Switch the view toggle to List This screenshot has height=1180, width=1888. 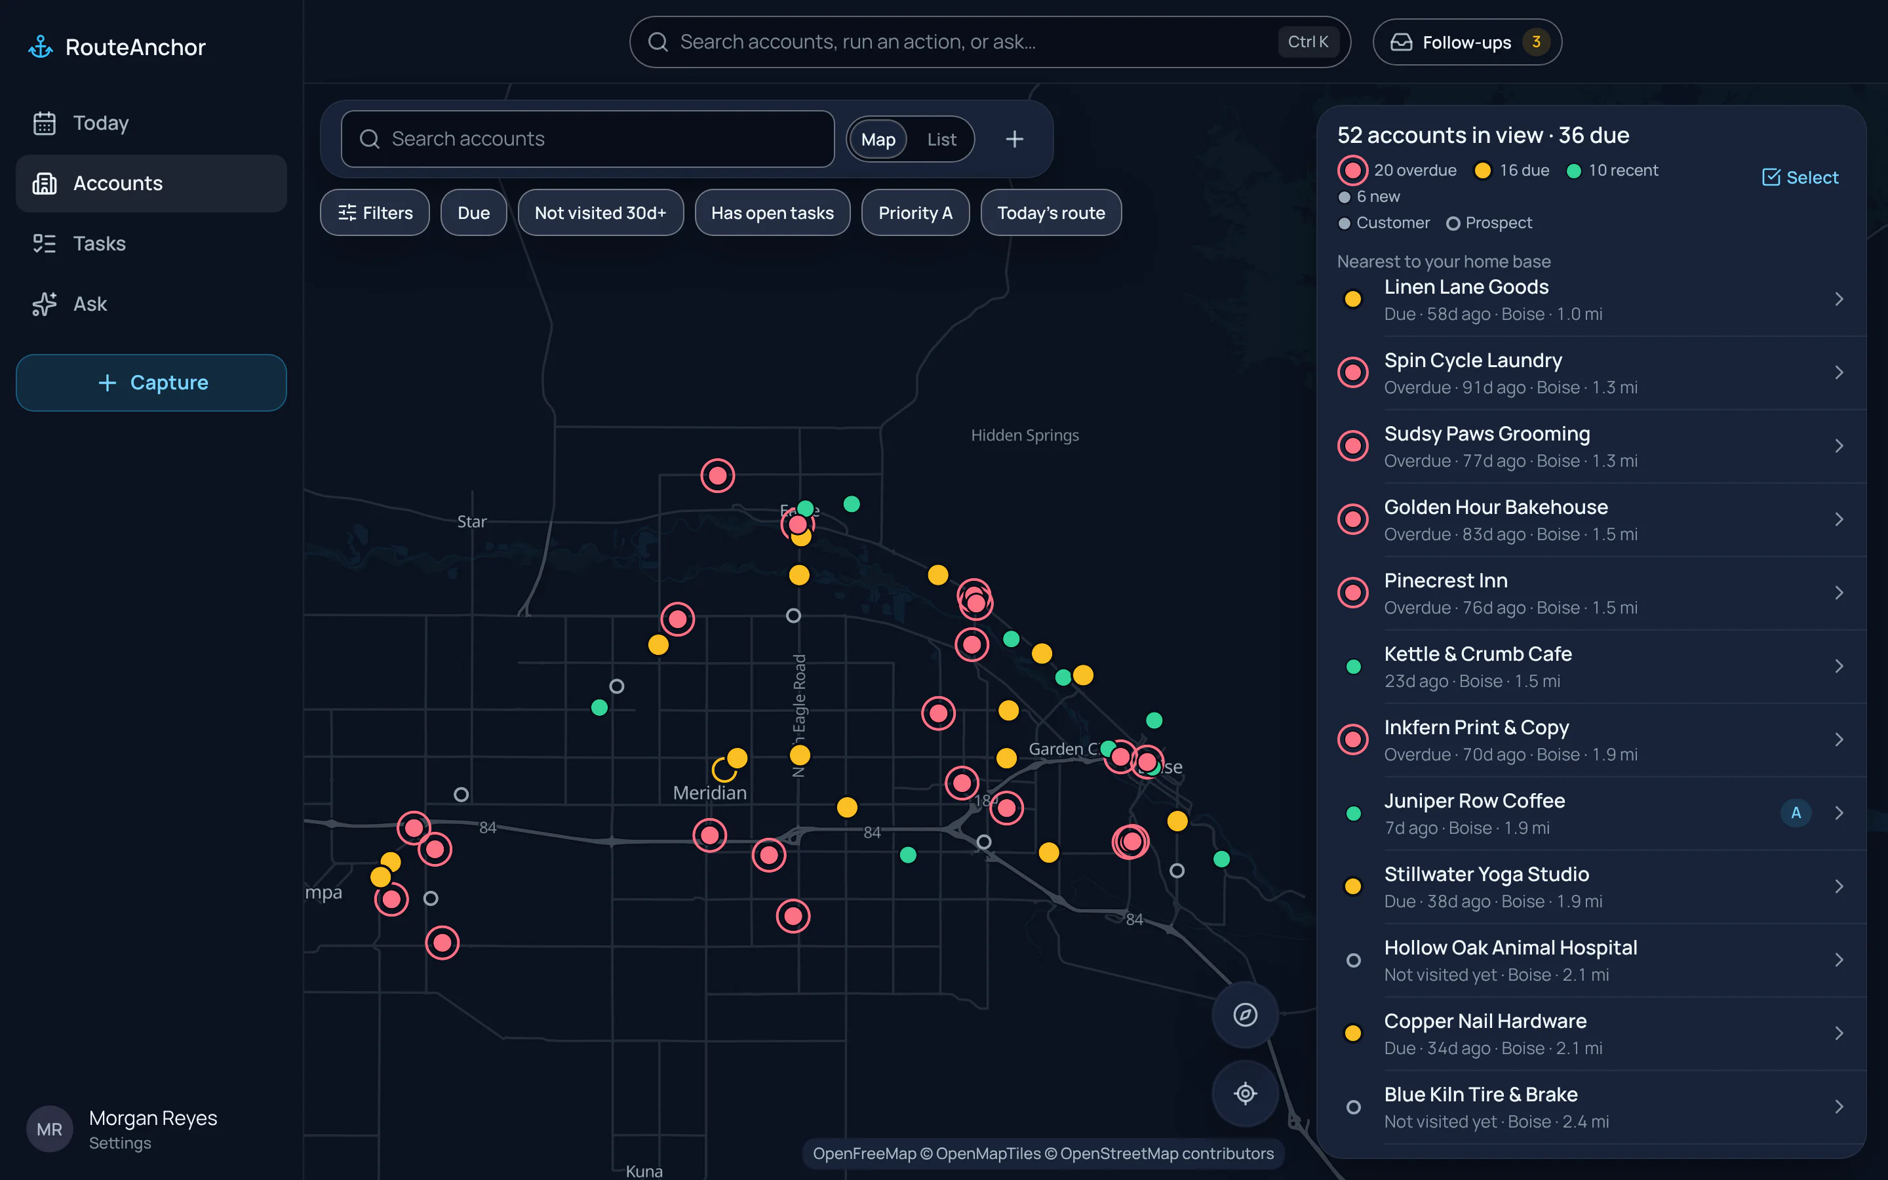coord(941,140)
